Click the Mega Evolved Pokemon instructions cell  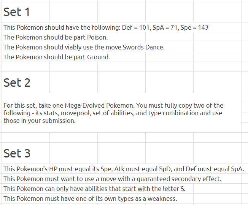pos(121,113)
